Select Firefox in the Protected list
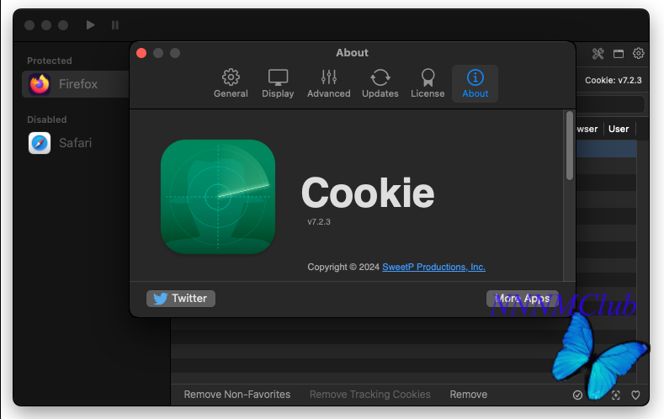The image size is (664, 419). pyautogui.click(x=76, y=84)
